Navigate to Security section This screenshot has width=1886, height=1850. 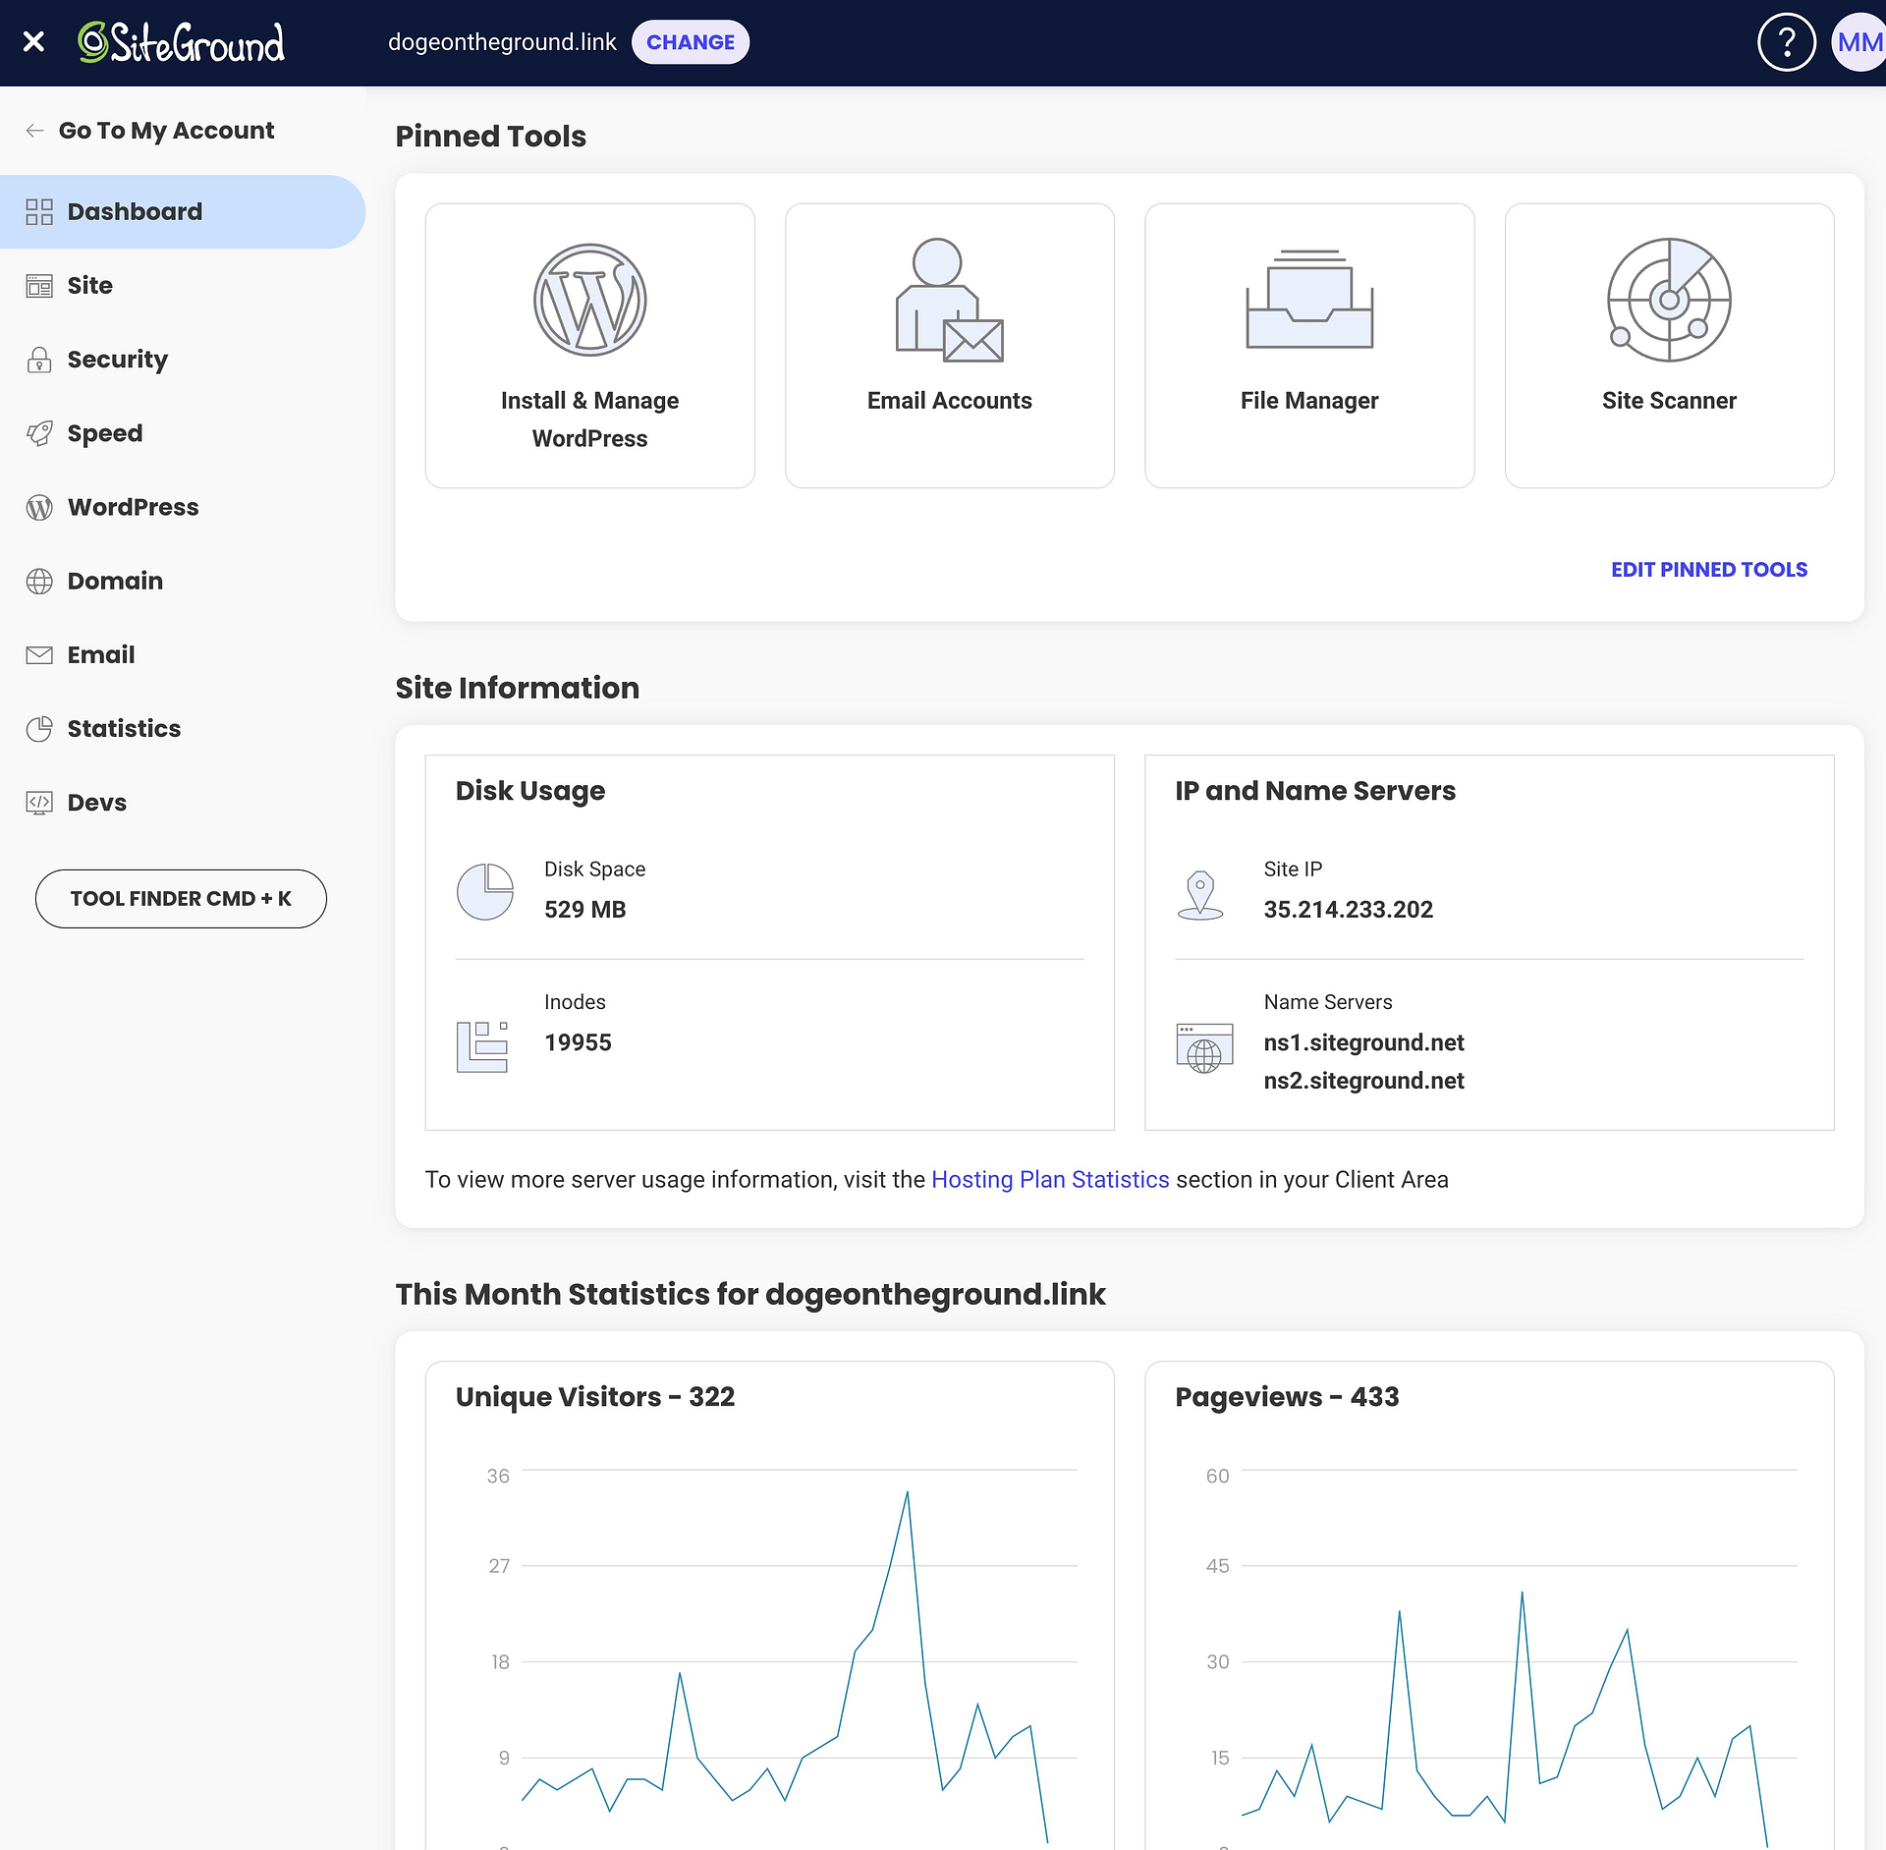pos(119,360)
